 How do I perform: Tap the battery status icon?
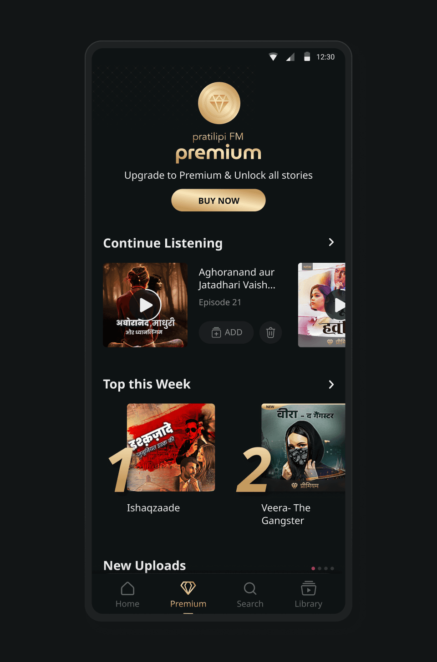click(307, 56)
